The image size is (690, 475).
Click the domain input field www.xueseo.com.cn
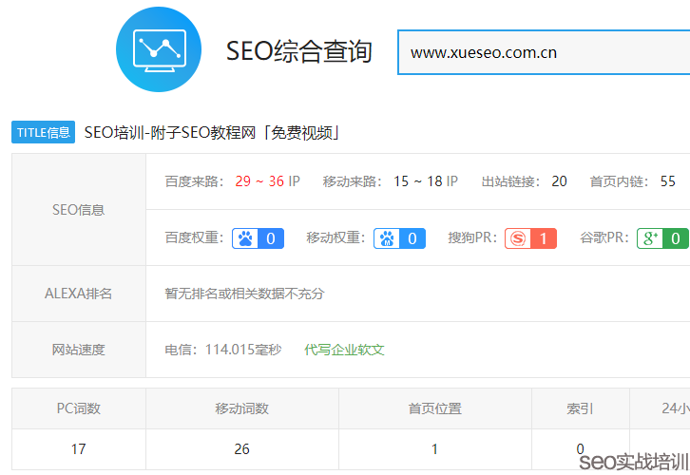coord(542,52)
